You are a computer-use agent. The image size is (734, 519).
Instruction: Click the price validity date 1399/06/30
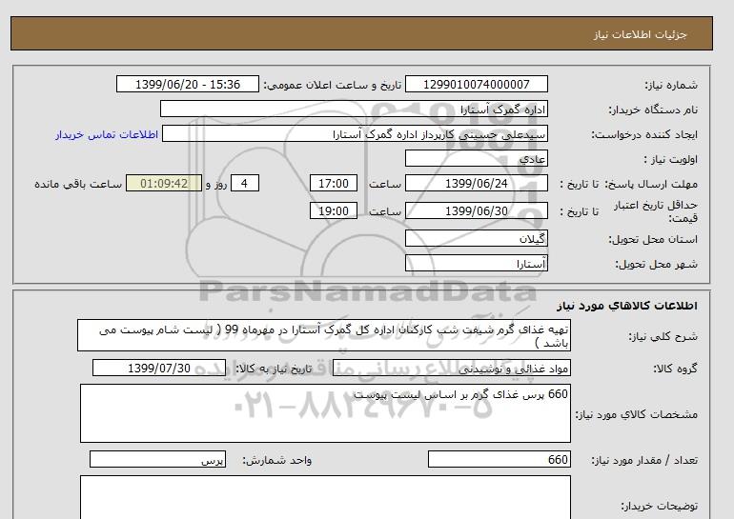pyautogui.click(x=476, y=210)
